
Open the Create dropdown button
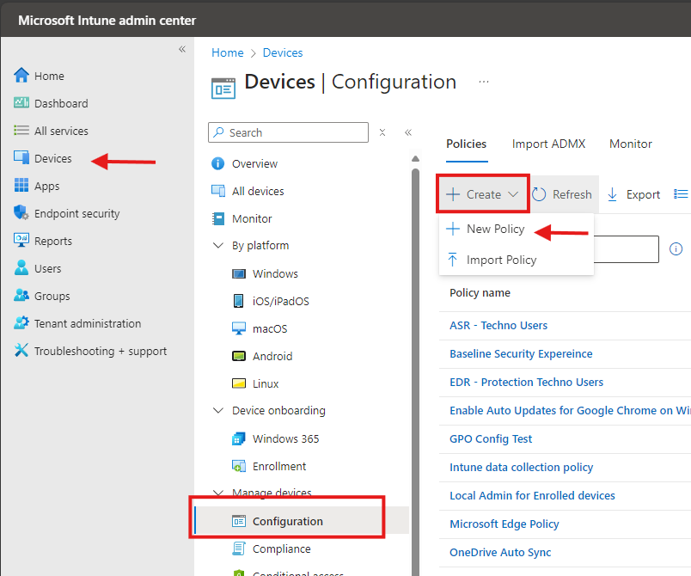click(482, 194)
